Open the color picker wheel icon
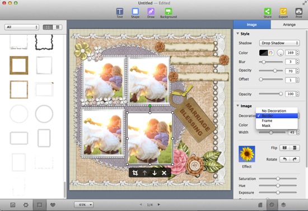This screenshot has height=211, width=308. coord(271,53)
